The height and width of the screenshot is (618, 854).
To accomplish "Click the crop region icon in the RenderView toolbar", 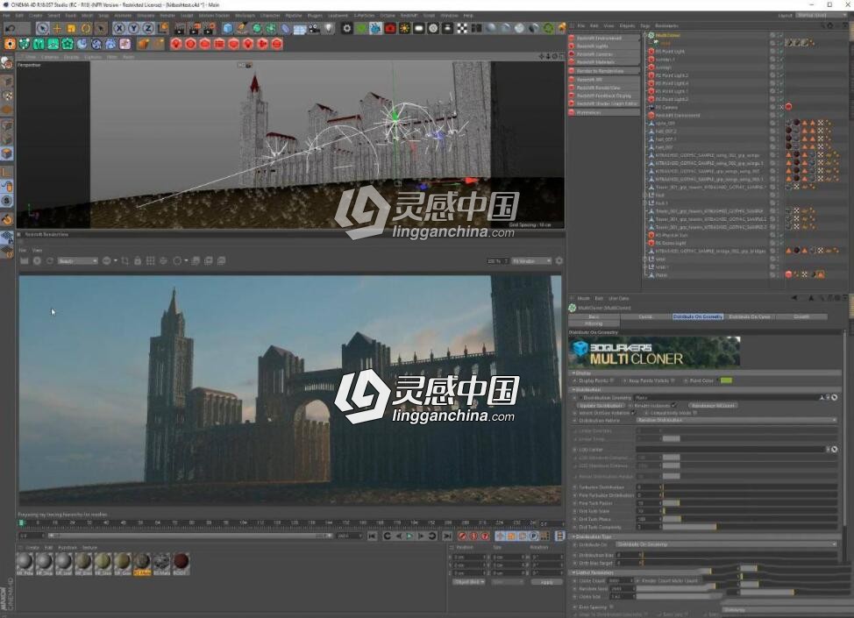I will 125,261.
